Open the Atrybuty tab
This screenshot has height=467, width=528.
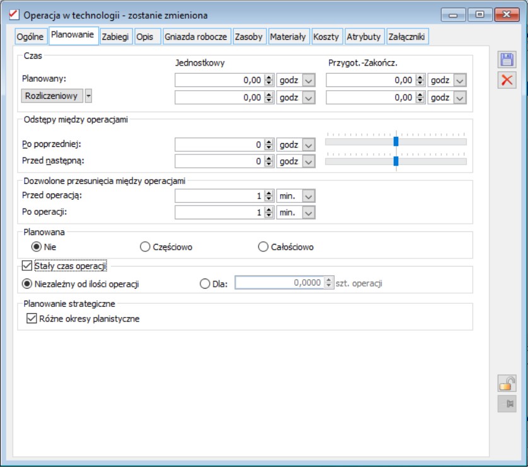[364, 37]
